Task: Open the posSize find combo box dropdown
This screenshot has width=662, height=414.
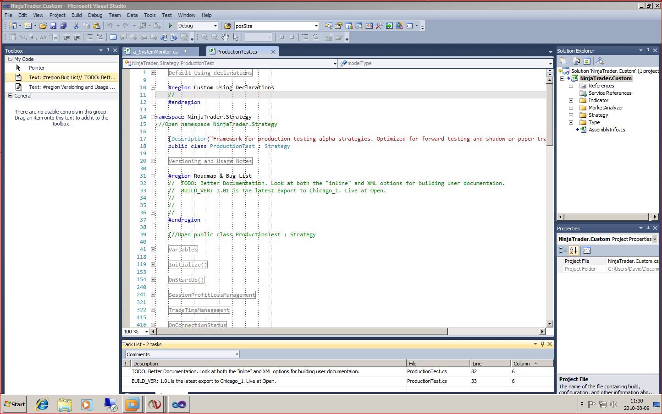Action: tap(316, 26)
